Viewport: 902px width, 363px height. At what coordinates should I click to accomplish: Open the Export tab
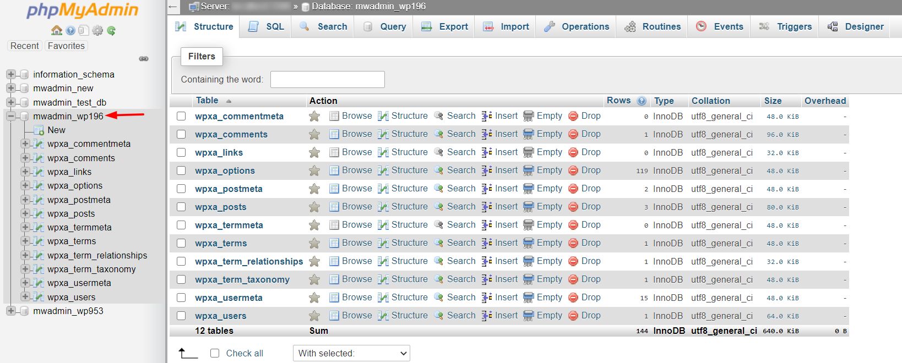point(444,26)
